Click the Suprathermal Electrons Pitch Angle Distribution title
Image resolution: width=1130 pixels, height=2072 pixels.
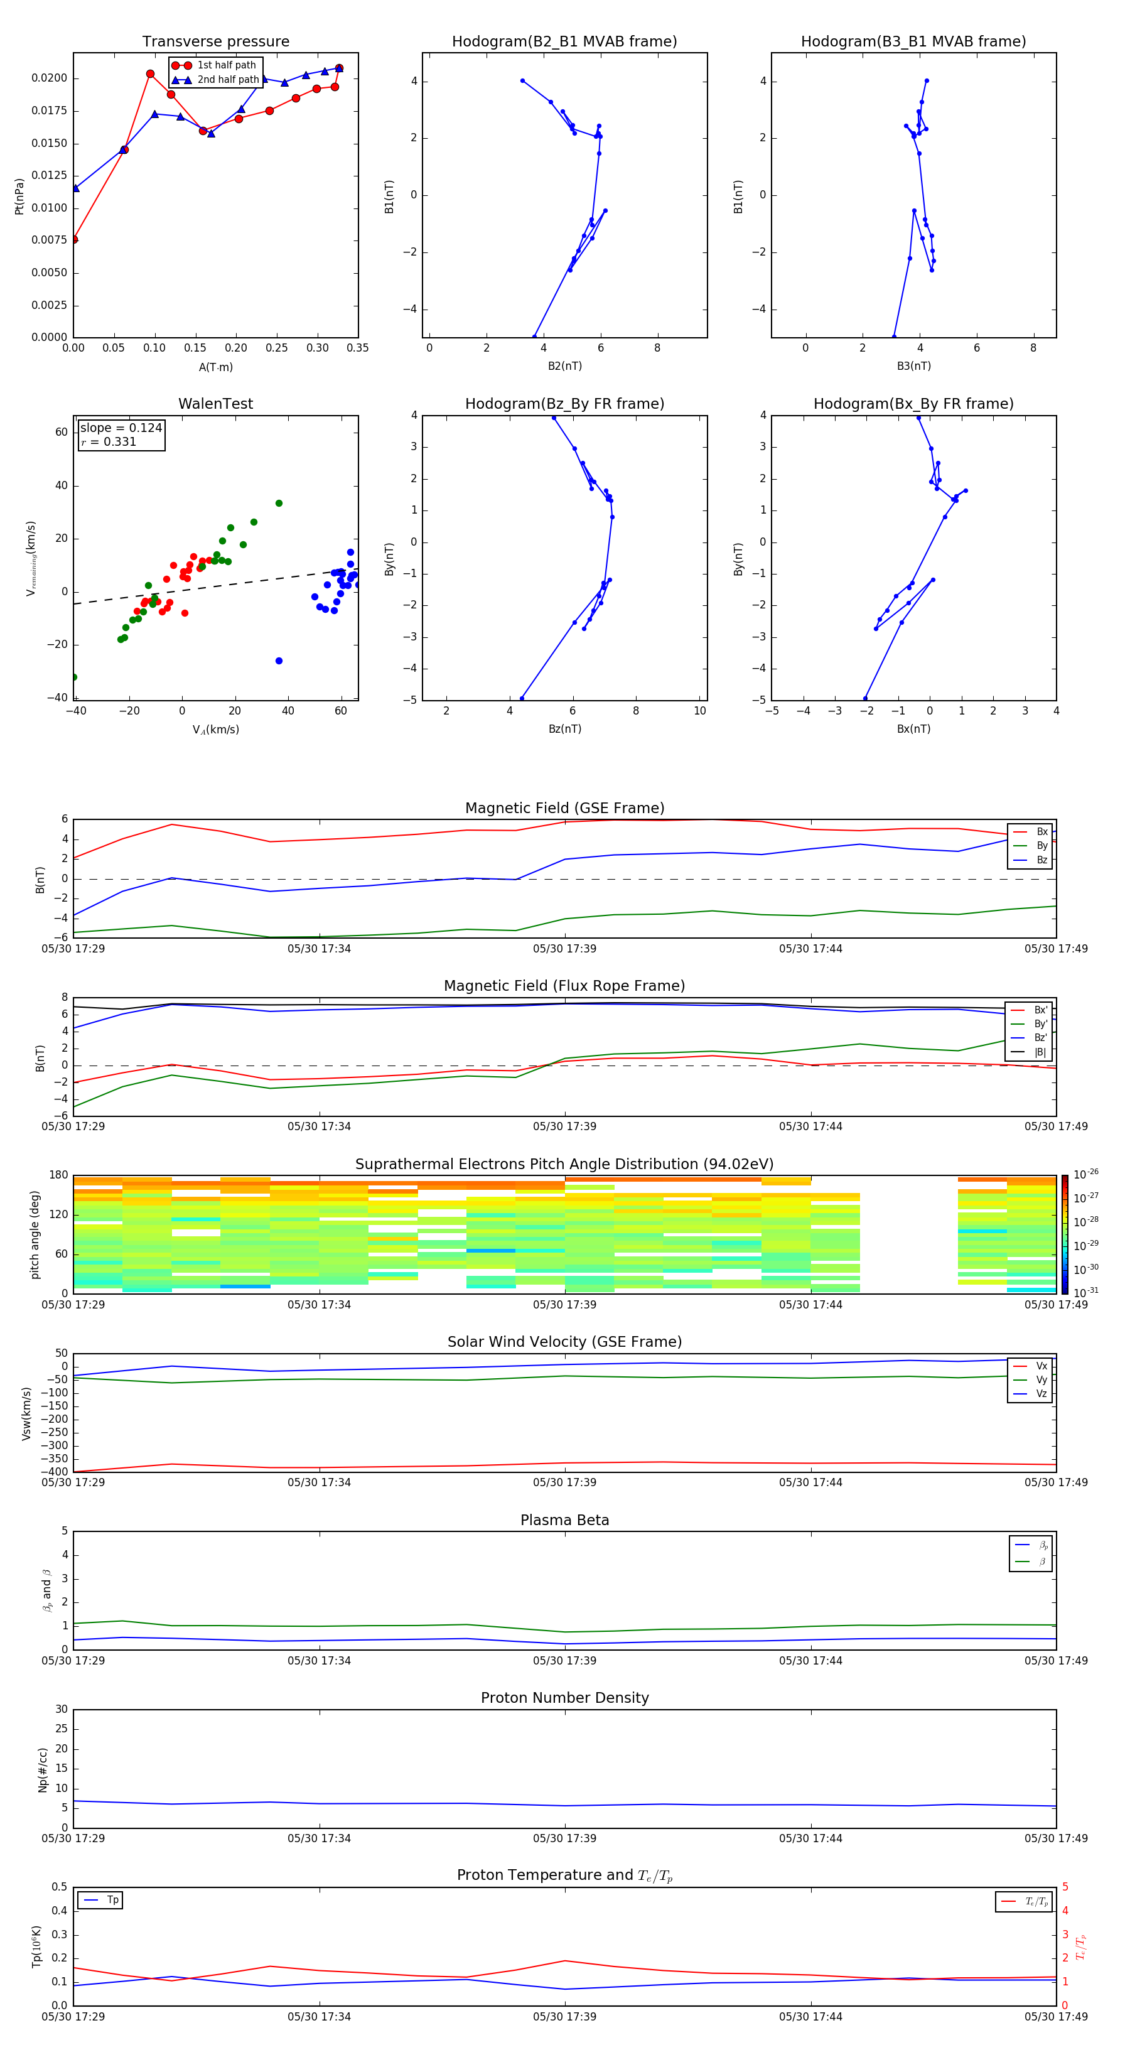564,1165
